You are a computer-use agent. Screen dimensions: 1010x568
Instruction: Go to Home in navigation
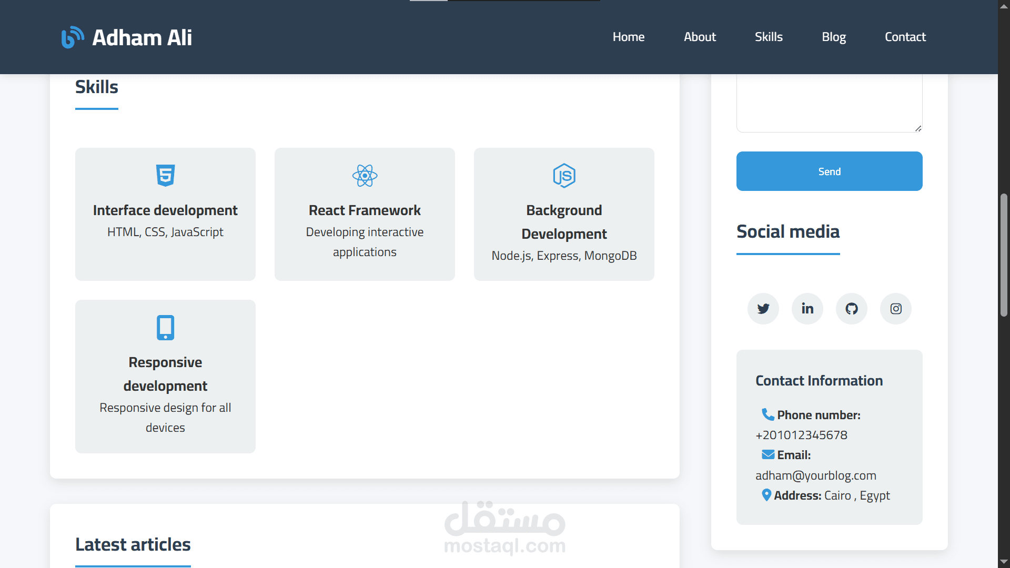tap(628, 37)
